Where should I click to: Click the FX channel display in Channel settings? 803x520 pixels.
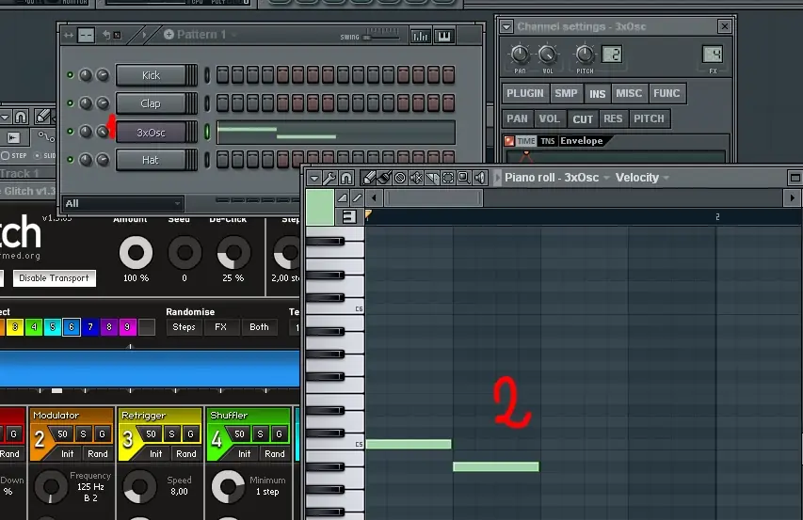coord(713,55)
